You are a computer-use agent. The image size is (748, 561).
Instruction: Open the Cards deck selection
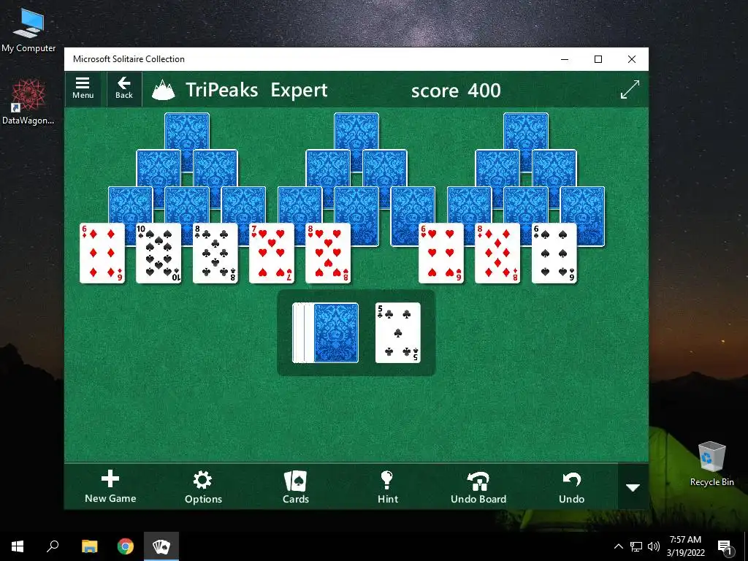pos(296,487)
